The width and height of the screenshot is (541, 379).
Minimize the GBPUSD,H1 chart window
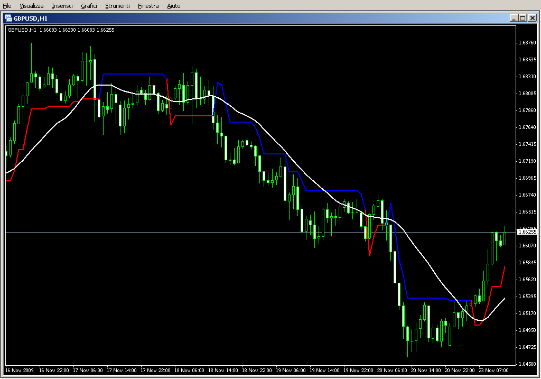pyautogui.click(x=514, y=17)
